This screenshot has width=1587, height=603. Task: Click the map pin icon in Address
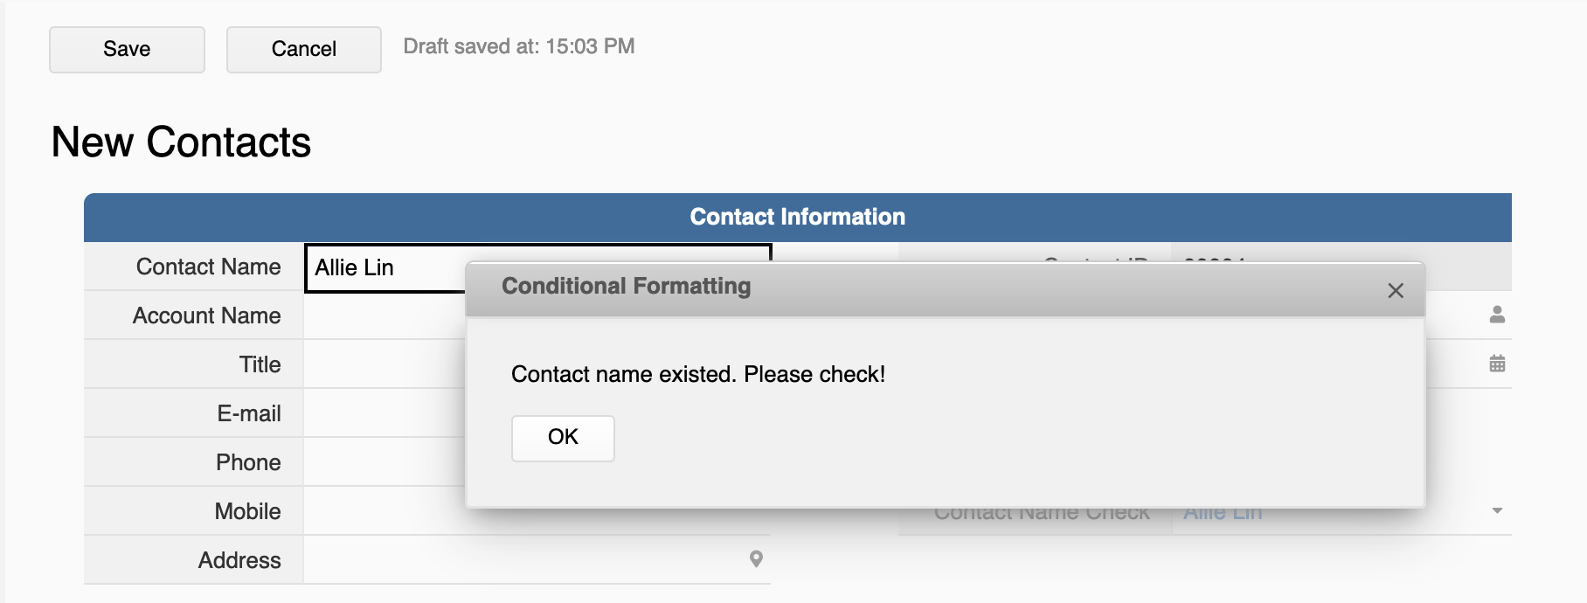[756, 559]
